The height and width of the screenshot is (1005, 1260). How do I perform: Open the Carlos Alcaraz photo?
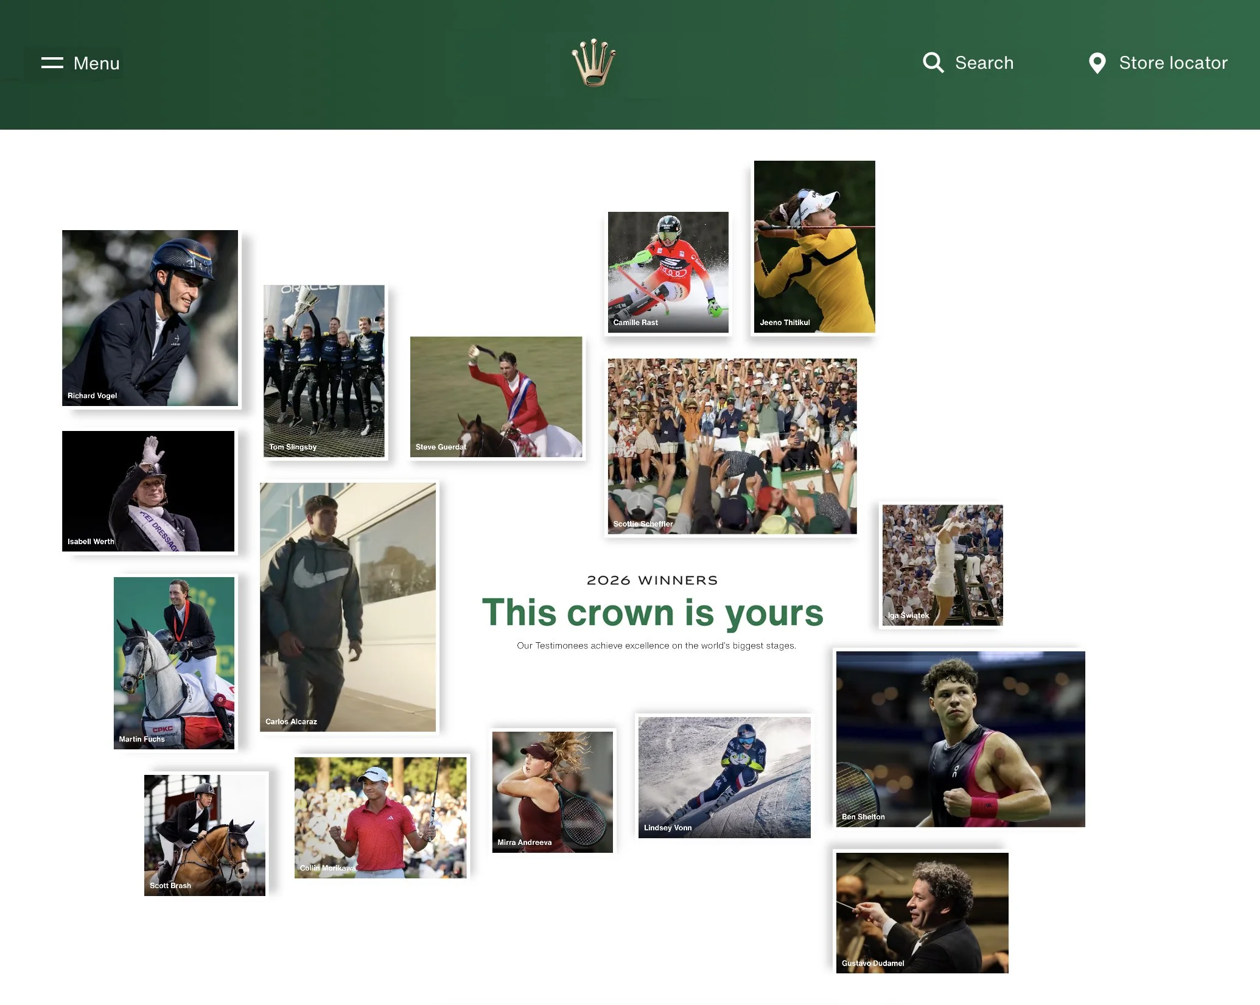348,607
